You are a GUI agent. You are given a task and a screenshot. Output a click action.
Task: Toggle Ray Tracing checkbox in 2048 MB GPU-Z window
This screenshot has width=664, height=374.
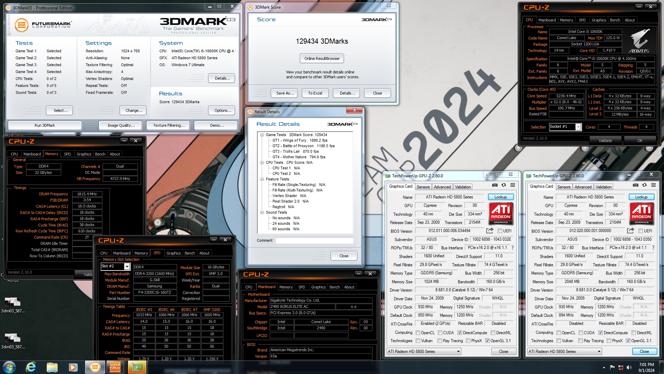tap(581, 341)
